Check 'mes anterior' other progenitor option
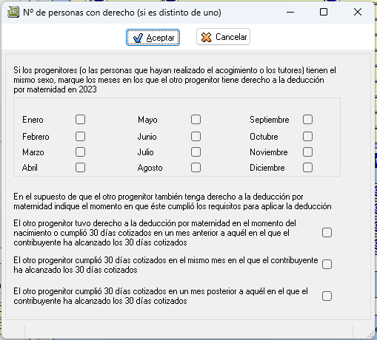Viewport: 377px width, 340px height. (x=327, y=233)
